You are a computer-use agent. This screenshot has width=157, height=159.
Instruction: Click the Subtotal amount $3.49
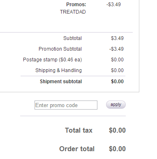[117, 38]
